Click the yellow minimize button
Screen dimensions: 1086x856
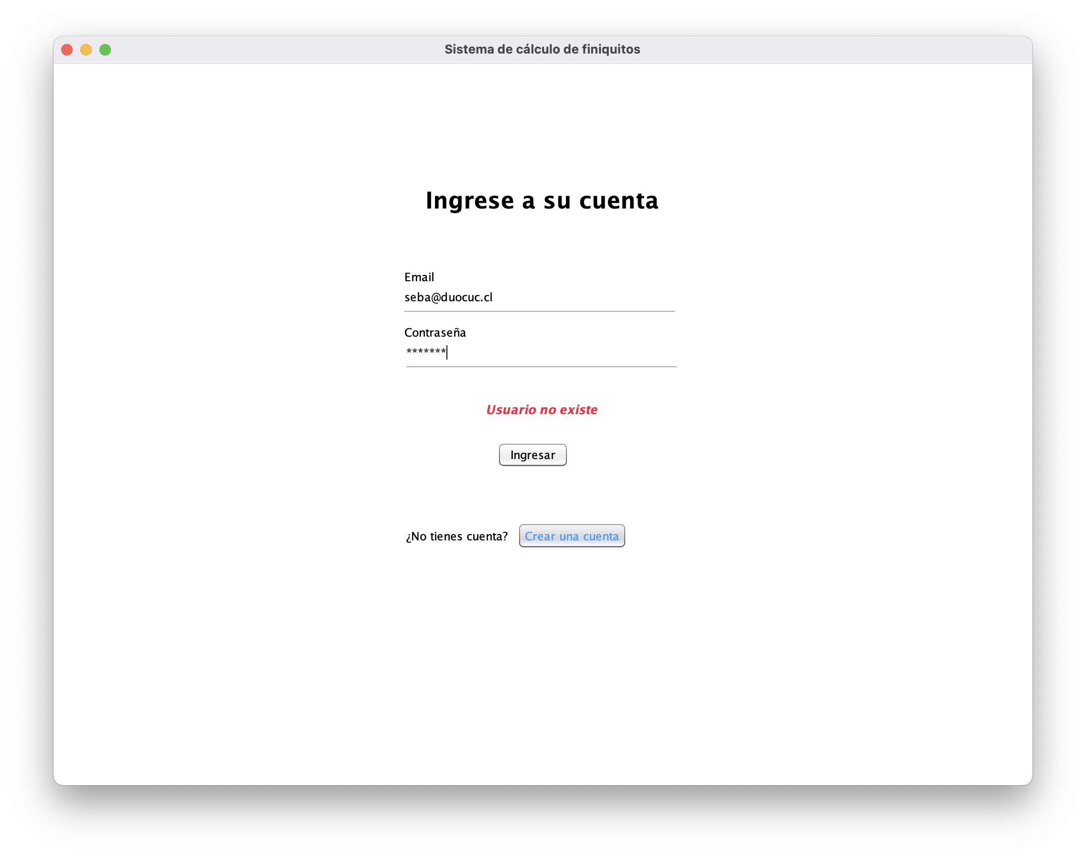point(88,50)
